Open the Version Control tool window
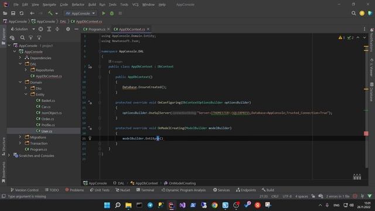The width and height of the screenshot is (375, 211). (x=25, y=190)
